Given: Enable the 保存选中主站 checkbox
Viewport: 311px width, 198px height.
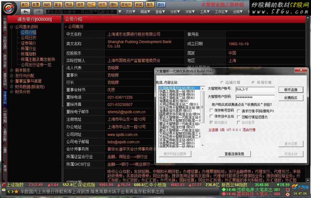Looking at the screenshot, I should point(211,116).
